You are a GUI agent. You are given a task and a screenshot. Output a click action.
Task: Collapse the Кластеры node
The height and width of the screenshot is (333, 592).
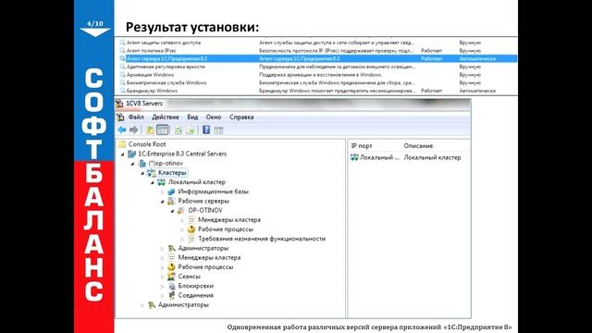[x=142, y=173]
